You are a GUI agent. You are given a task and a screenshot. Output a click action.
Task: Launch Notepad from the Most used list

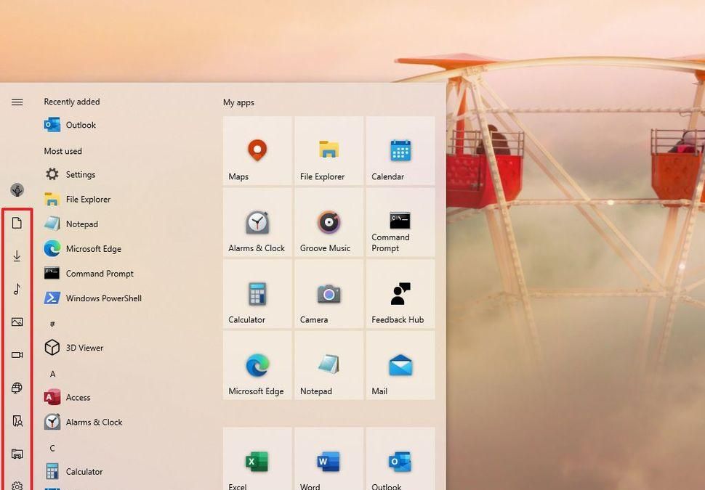pos(81,224)
